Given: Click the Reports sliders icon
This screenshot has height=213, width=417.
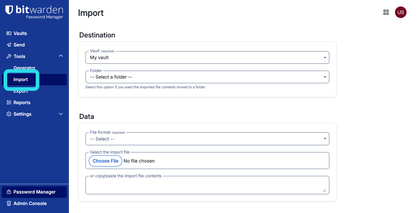Looking at the screenshot, I should 9,102.
